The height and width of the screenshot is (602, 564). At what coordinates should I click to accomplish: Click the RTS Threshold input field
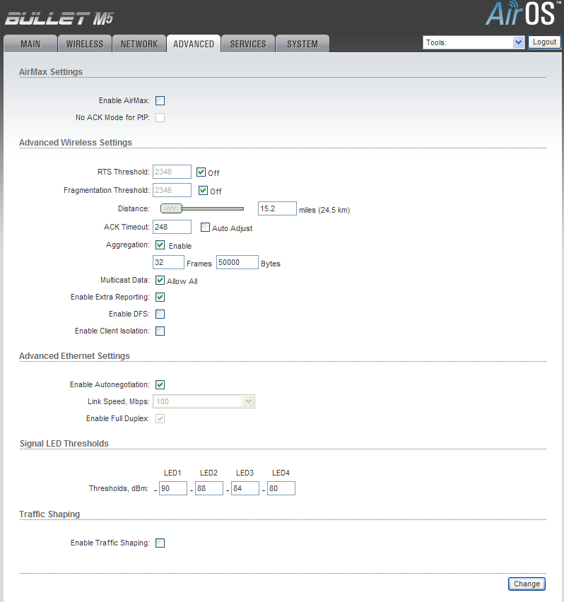click(x=172, y=172)
